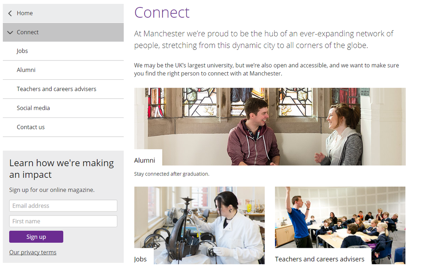Viewport: 428px width, 266px height.
Task: Select Social media in the sidebar
Action: pos(33,108)
